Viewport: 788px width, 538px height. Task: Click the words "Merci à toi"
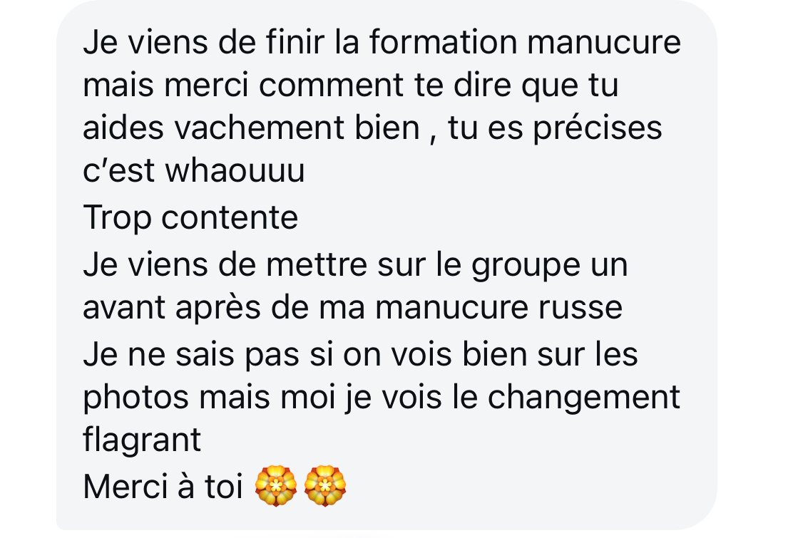click(x=163, y=487)
